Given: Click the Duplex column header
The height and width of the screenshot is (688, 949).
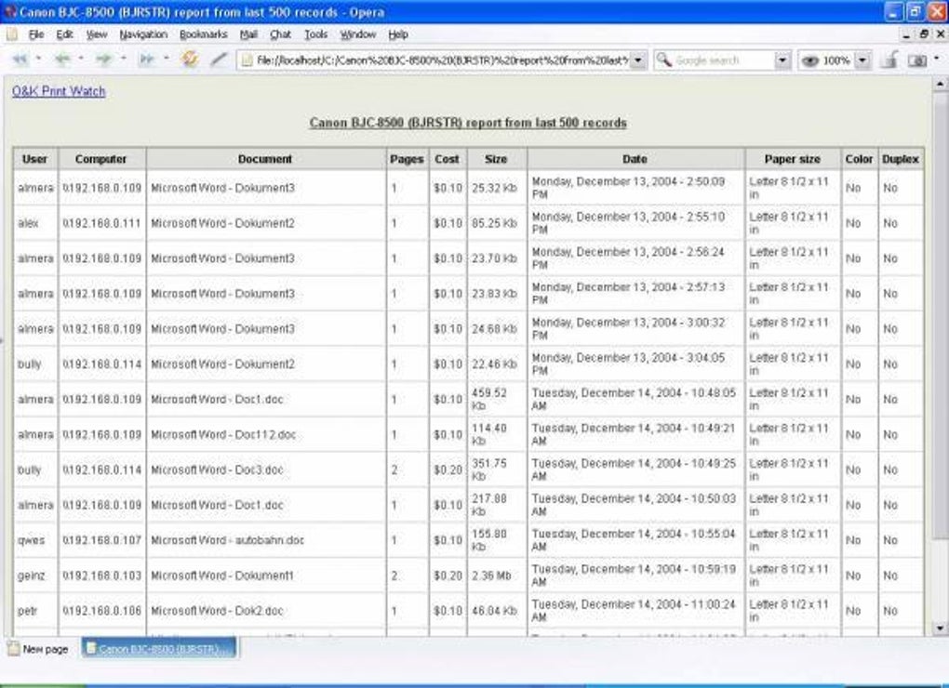Looking at the screenshot, I should coord(901,159).
